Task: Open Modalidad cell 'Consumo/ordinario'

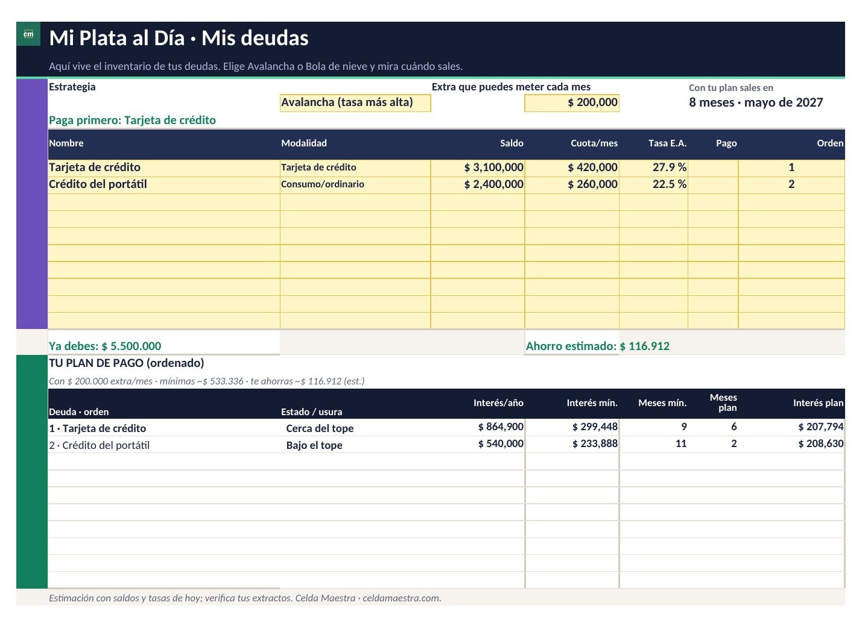Action: (355, 184)
